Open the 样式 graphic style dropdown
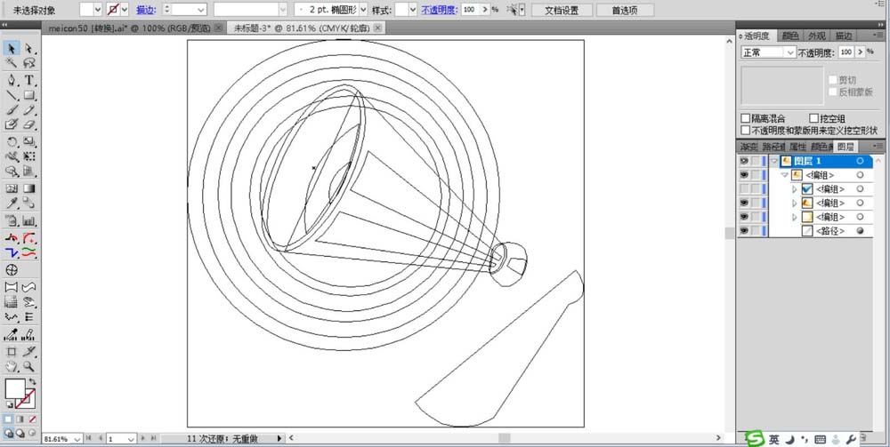Screen dimensions: 890x447 pos(413,10)
